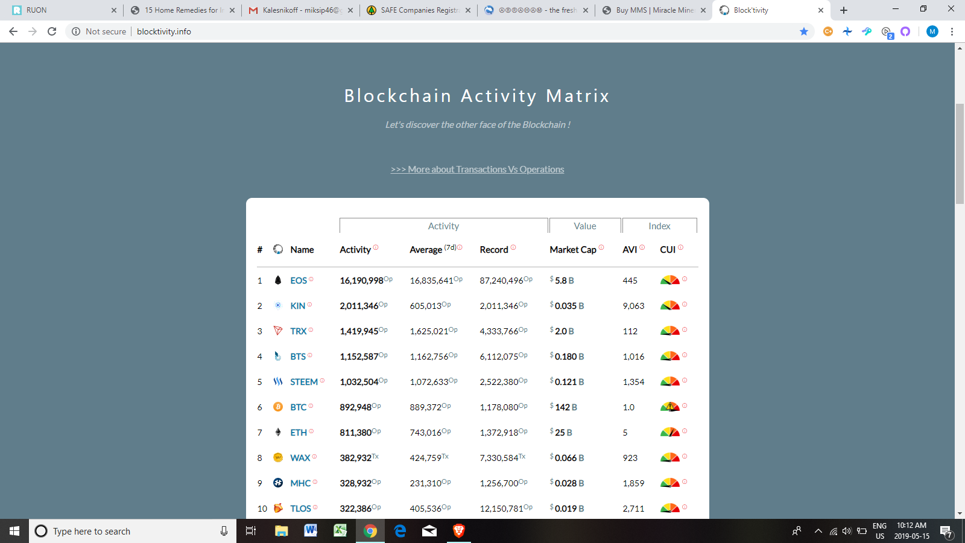Click the info tooltip next to Market Cap
The image size is (965, 543).
tap(600, 246)
